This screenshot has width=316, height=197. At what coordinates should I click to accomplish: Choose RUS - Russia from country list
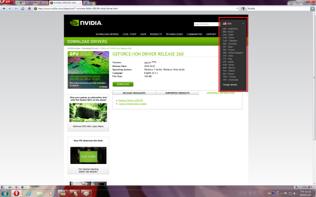(x=228, y=74)
